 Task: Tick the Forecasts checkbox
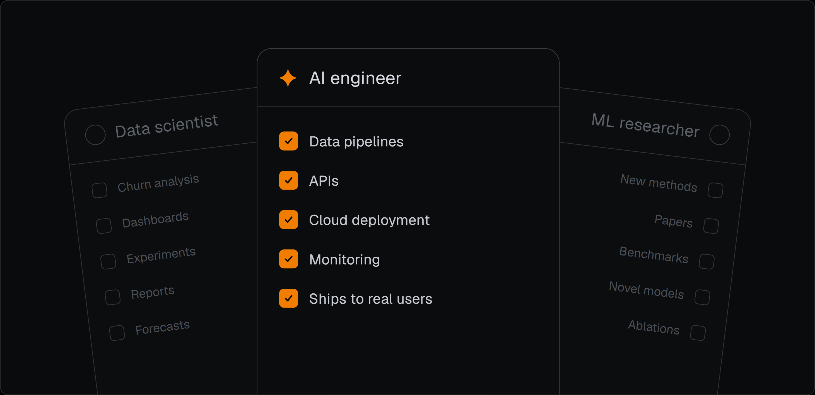click(117, 333)
